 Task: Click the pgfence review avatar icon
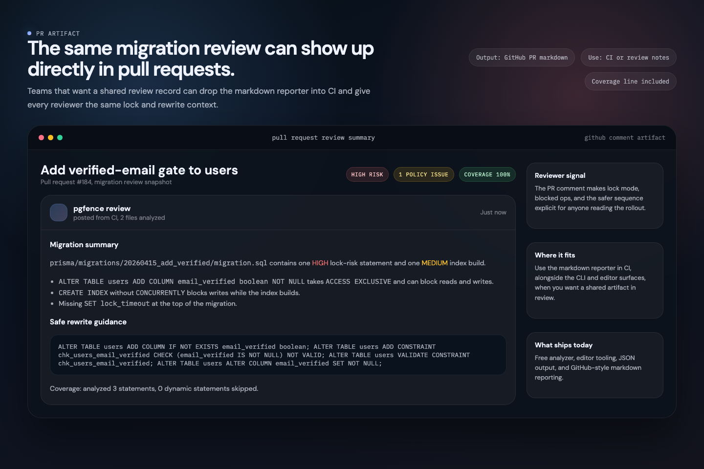click(59, 213)
